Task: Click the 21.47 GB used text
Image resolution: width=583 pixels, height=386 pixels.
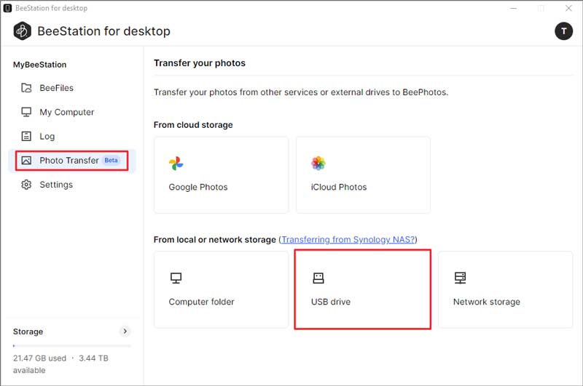Action: [39, 358]
